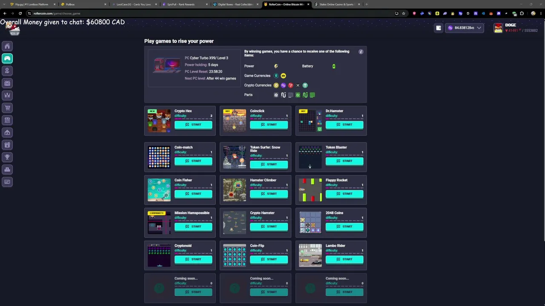Open the DOGE user avatar
545x306 pixels.
pyautogui.click(x=498, y=28)
